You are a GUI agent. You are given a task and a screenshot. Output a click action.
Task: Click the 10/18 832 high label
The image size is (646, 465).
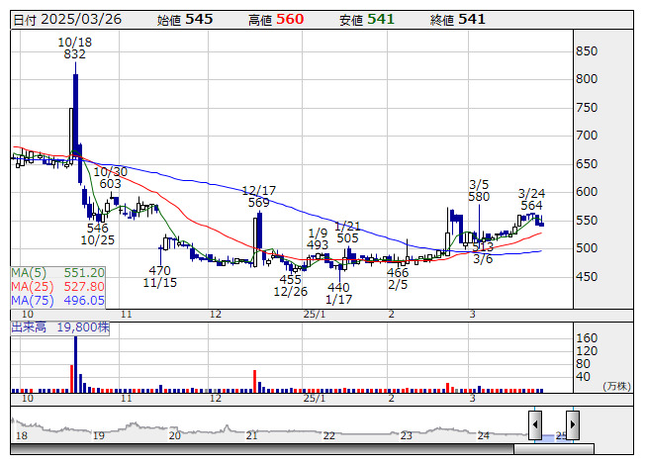click(x=75, y=48)
